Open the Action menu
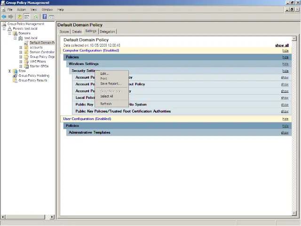 pyautogui.click(x=22, y=9)
